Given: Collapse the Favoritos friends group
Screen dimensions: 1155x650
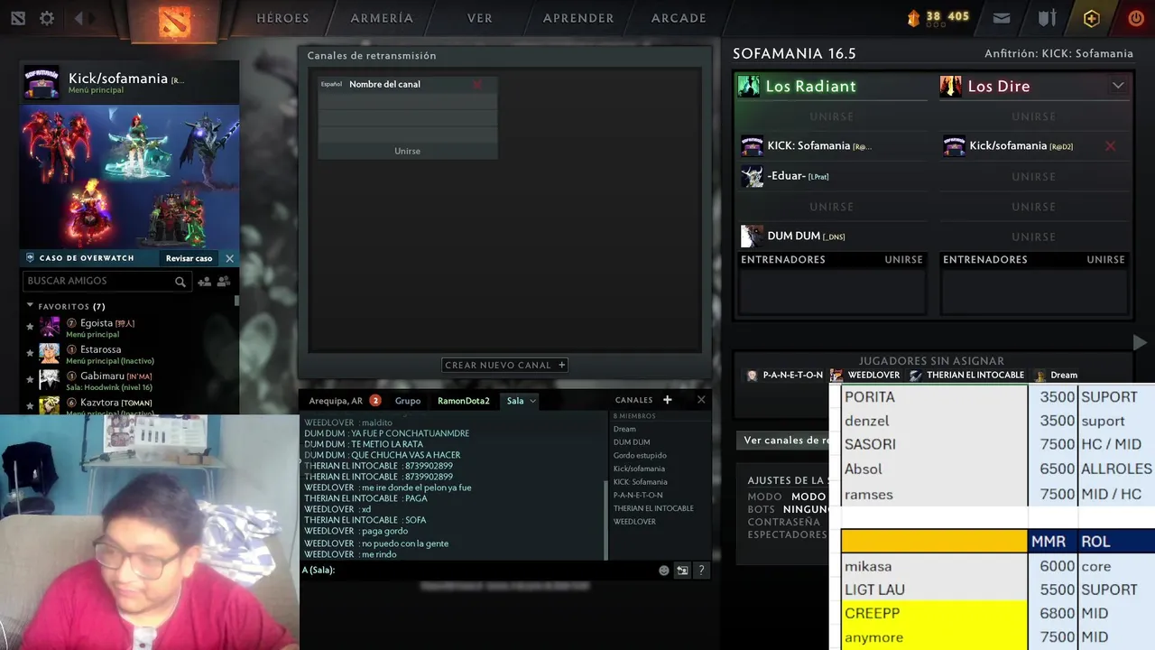Looking at the screenshot, I should (x=30, y=306).
